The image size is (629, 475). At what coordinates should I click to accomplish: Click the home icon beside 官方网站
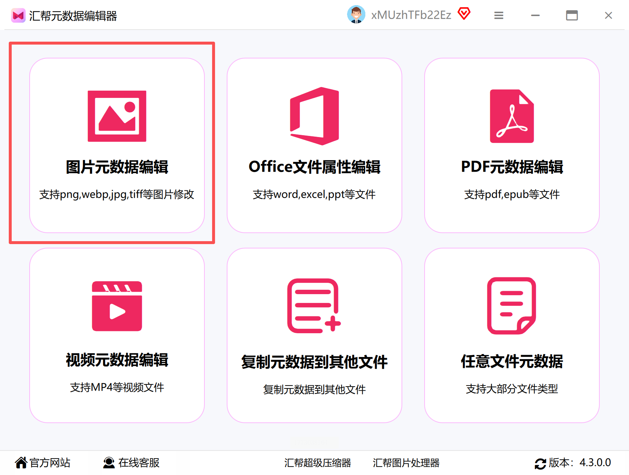[x=21, y=463]
